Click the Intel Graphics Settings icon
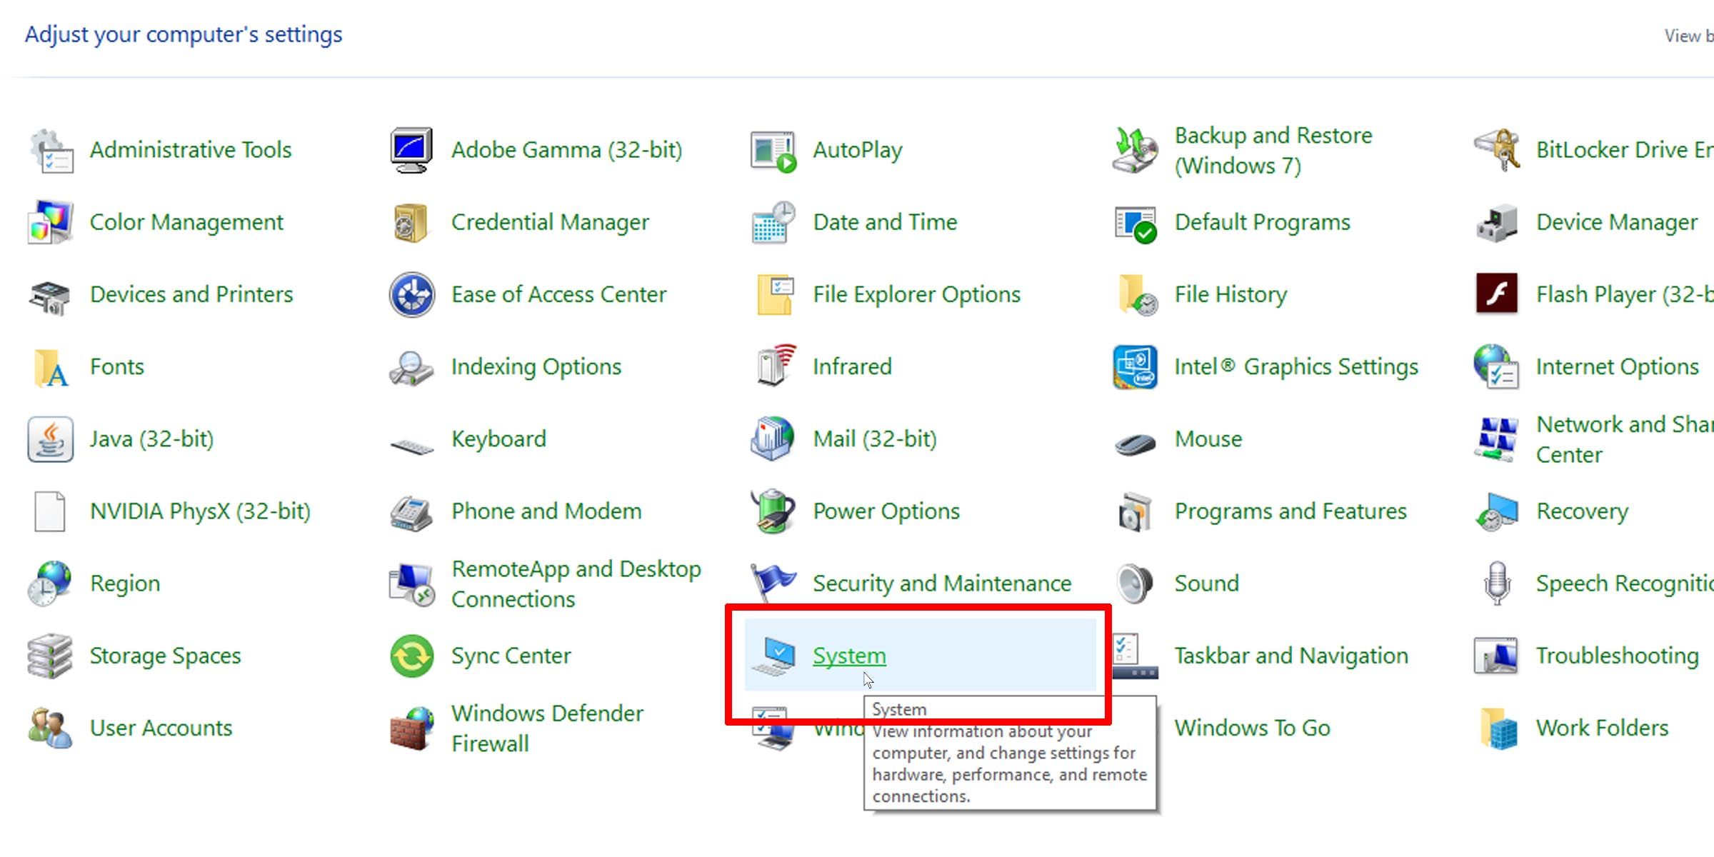This screenshot has width=1714, height=857. pyautogui.click(x=1135, y=367)
